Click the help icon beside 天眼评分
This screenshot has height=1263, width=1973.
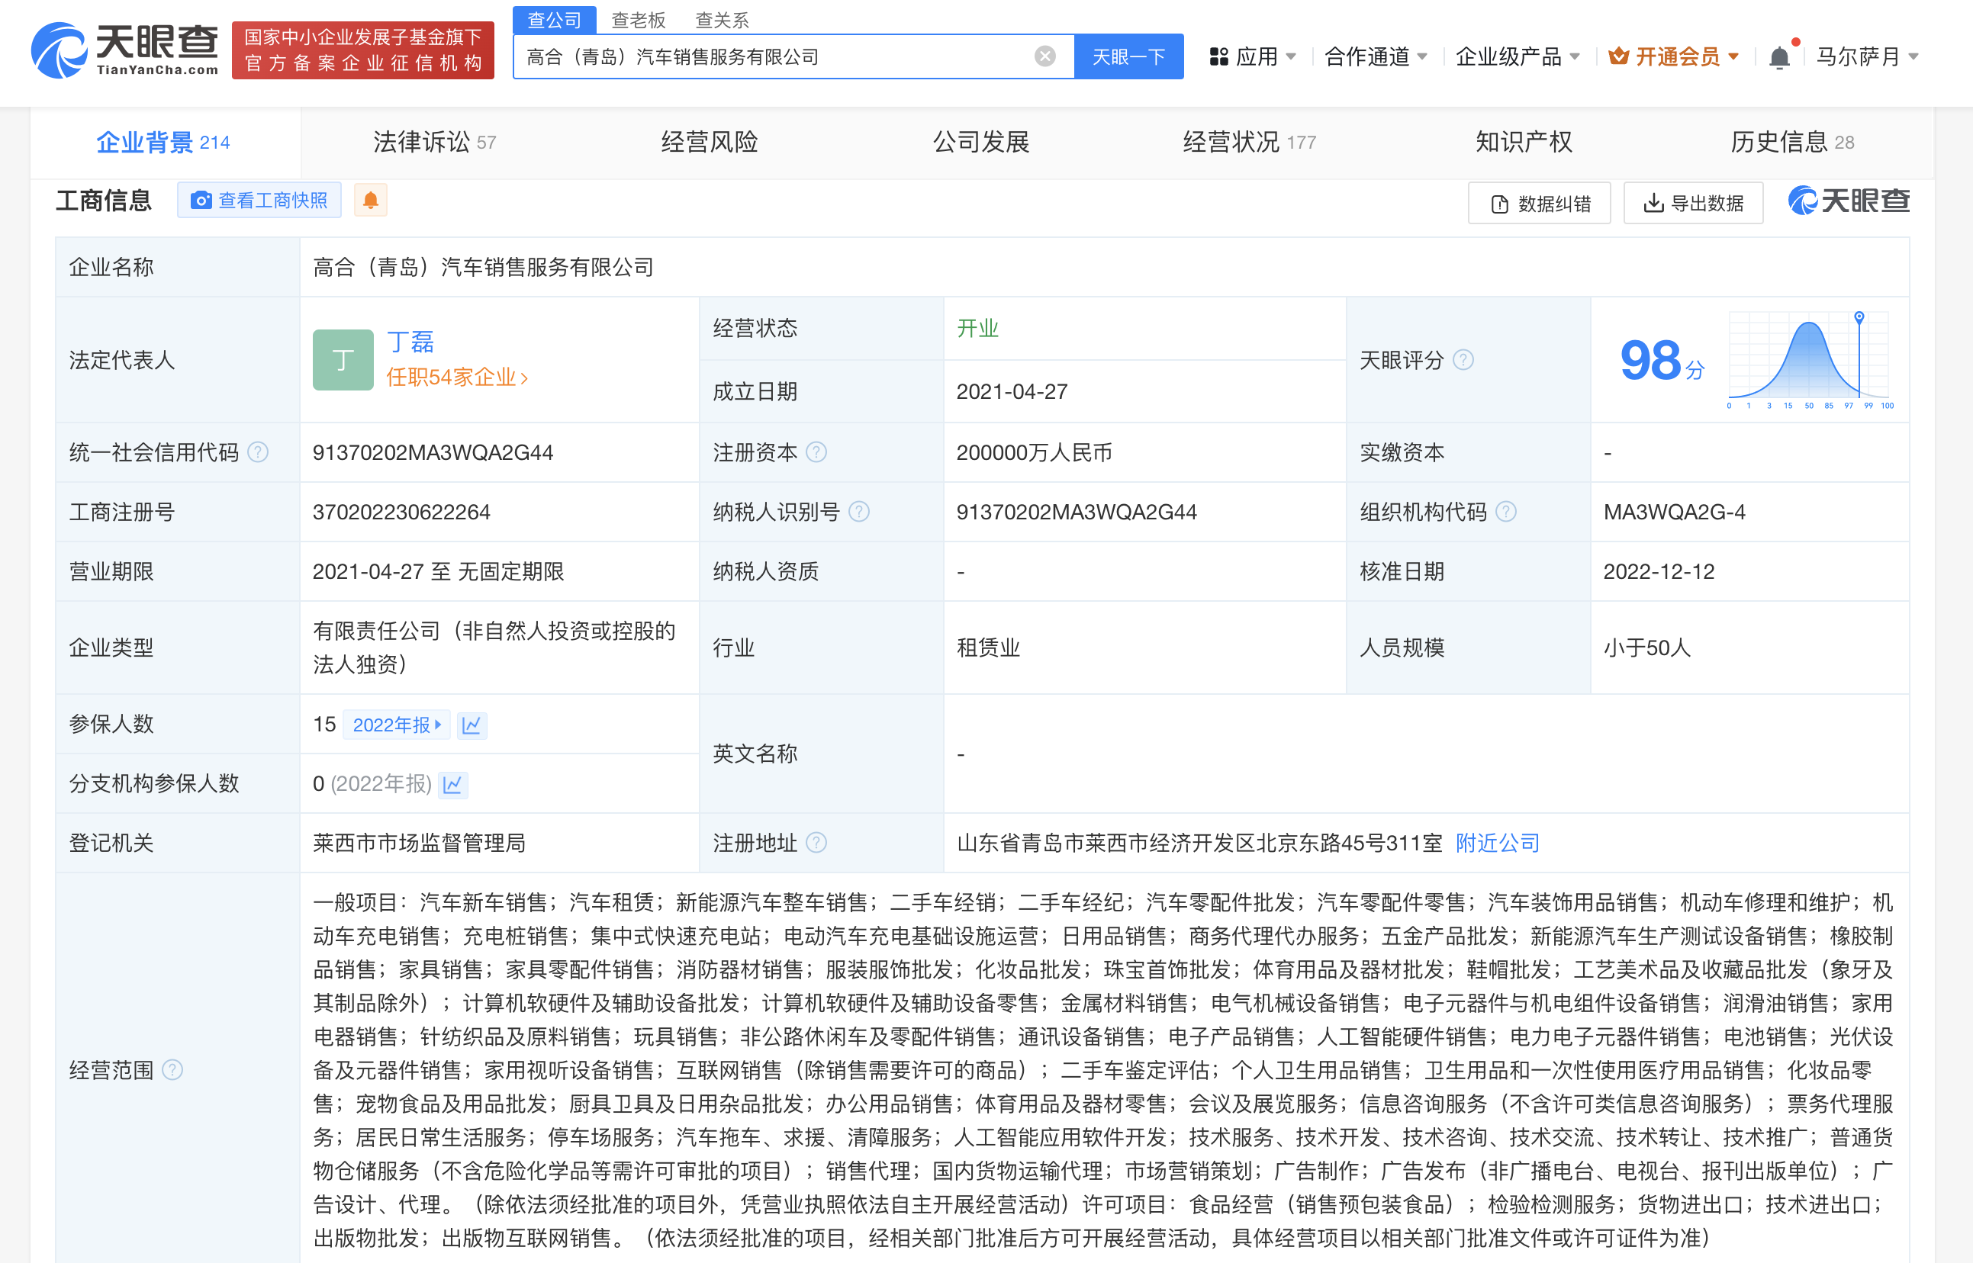click(1463, 360)
